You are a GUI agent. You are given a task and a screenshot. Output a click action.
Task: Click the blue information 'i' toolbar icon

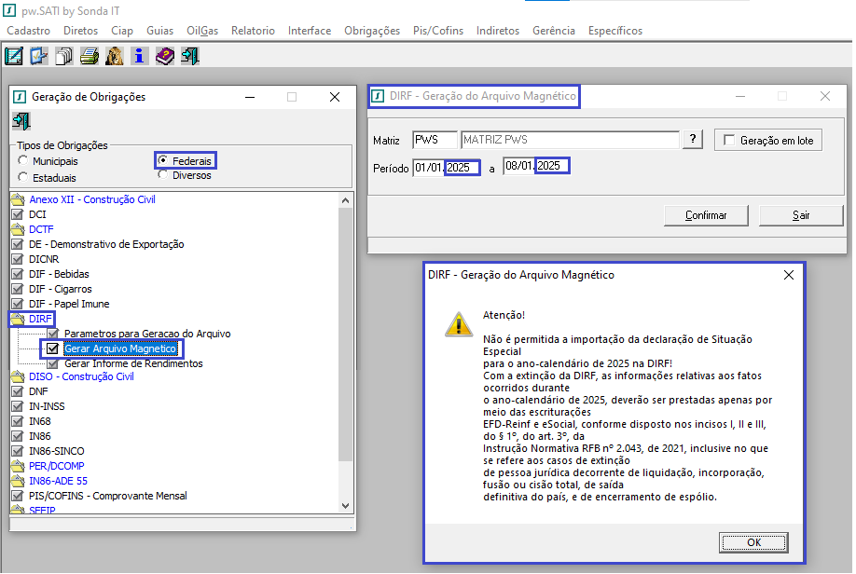pos(139,56)
